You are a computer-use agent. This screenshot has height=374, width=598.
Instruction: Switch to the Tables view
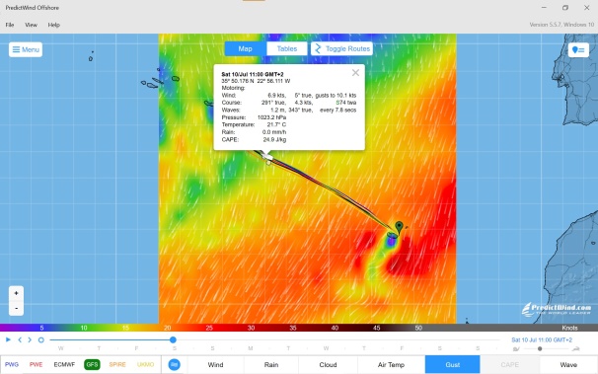(x=287, y=48)
